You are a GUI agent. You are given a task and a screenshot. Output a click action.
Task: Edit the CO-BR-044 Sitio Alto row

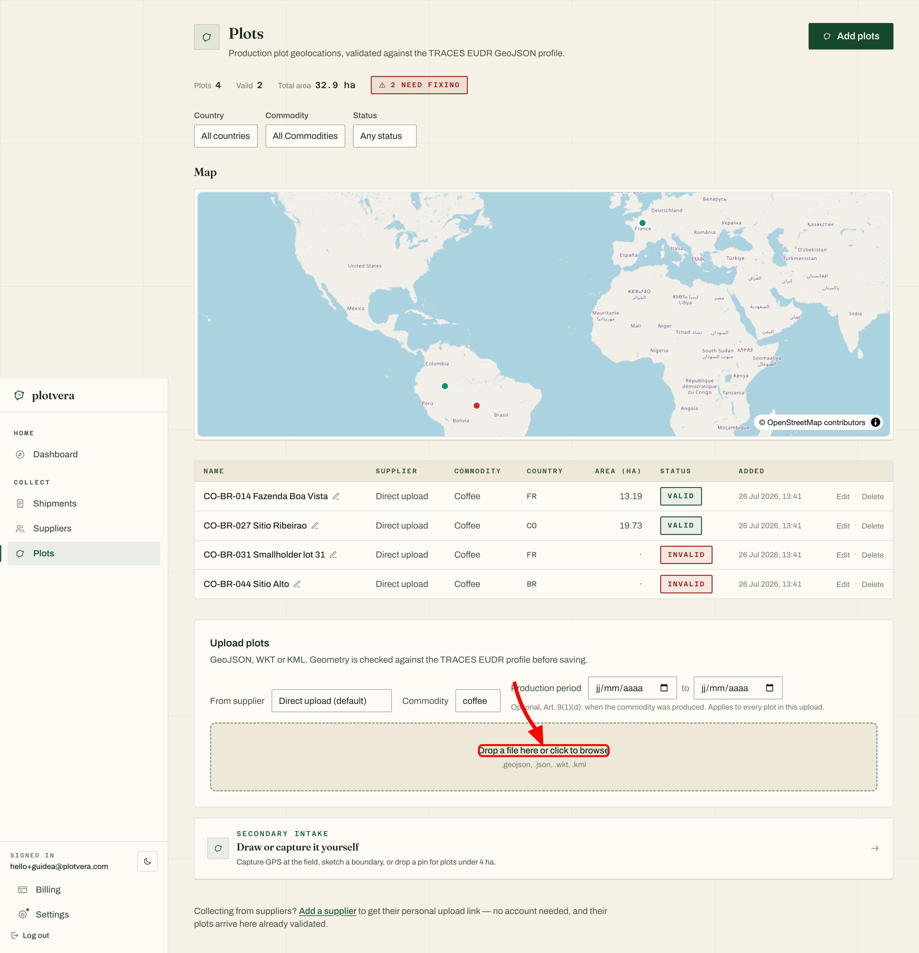coord(843,584)
